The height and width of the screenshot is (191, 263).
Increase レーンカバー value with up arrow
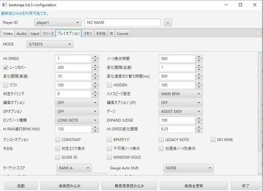pos(95,66)
